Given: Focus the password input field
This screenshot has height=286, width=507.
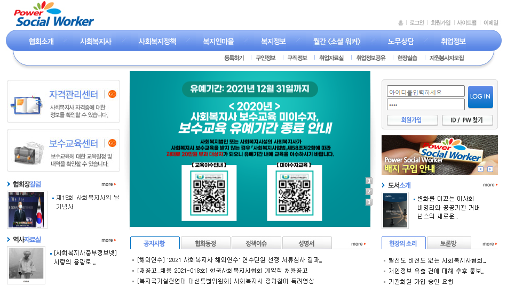Looking at the screenshot, I should click(x=425, y=104).
